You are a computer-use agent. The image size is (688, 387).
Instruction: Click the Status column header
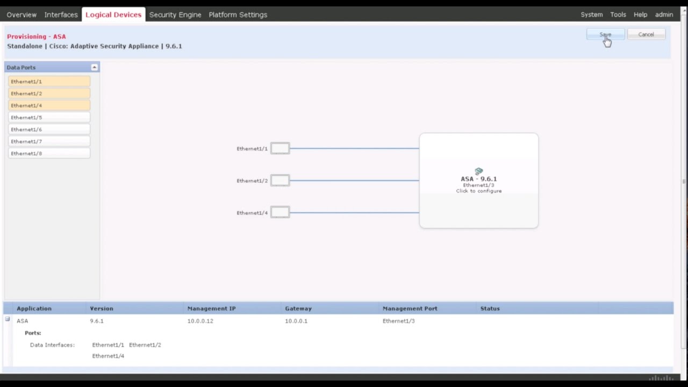[490, 309]
